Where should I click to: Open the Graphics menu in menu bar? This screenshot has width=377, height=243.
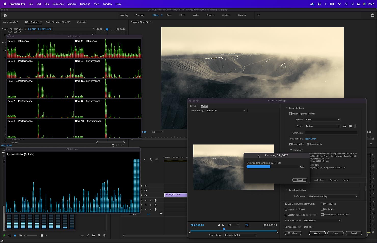pos(85,4)
